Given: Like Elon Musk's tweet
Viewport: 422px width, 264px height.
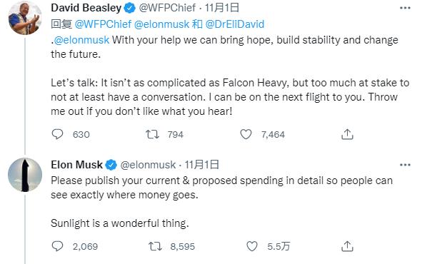Looking at the screenshot, I should 252,246.
